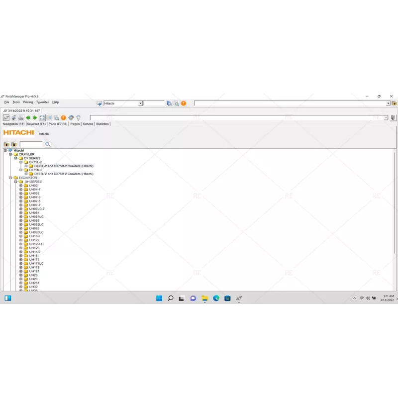Click the lightbulb icon in the toolbar
Image resolution: width=398 pixels, height=398 pixels.
tap(78, 118)
